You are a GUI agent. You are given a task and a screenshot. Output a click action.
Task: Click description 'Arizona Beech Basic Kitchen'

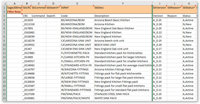tap(123, 20)
